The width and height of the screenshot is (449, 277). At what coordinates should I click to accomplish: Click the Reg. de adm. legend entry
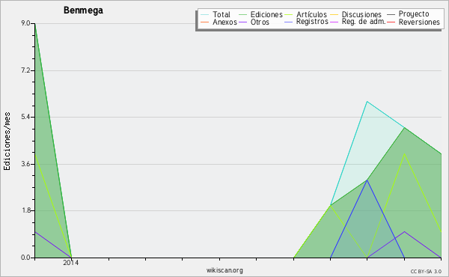(364, 22)
